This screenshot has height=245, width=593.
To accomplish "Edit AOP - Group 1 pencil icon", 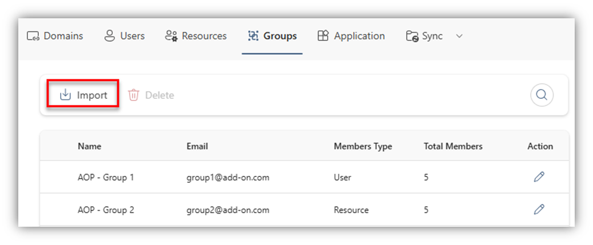I will click(x=539, y=177).
